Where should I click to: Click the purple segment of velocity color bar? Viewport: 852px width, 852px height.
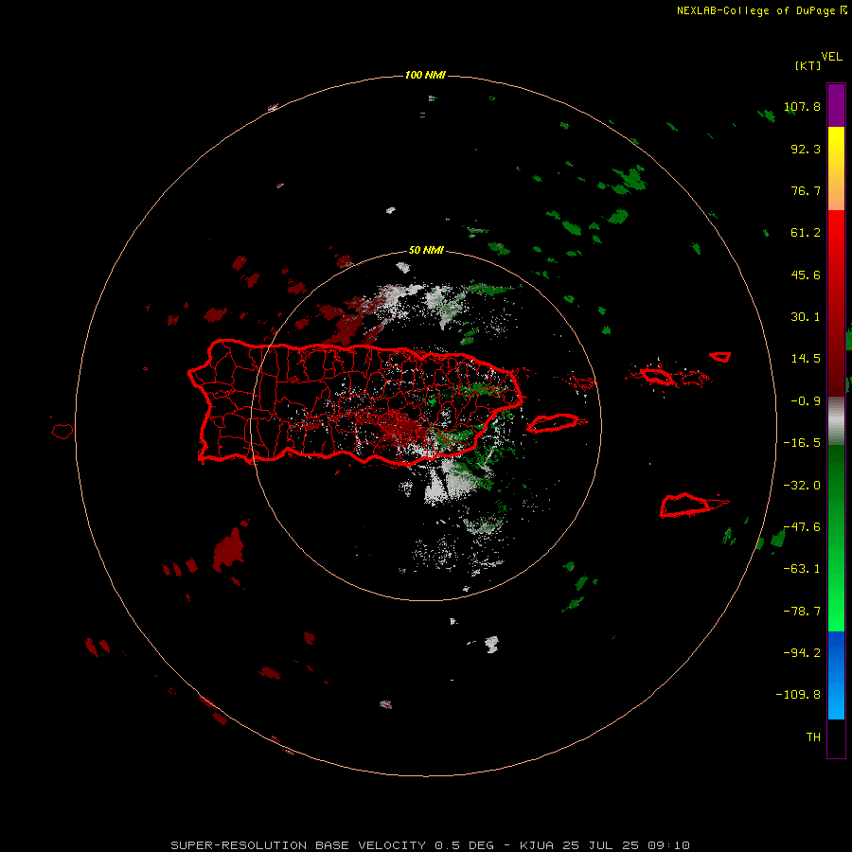coord(836,105)
